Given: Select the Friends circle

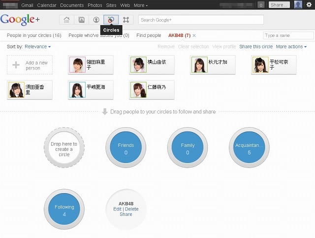Looking at the screenshot, I should pos(126,147).
